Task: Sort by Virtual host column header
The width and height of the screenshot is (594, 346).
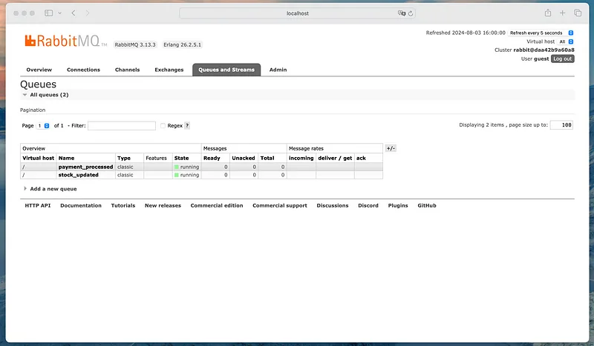Action: click(x=39, y=158)
